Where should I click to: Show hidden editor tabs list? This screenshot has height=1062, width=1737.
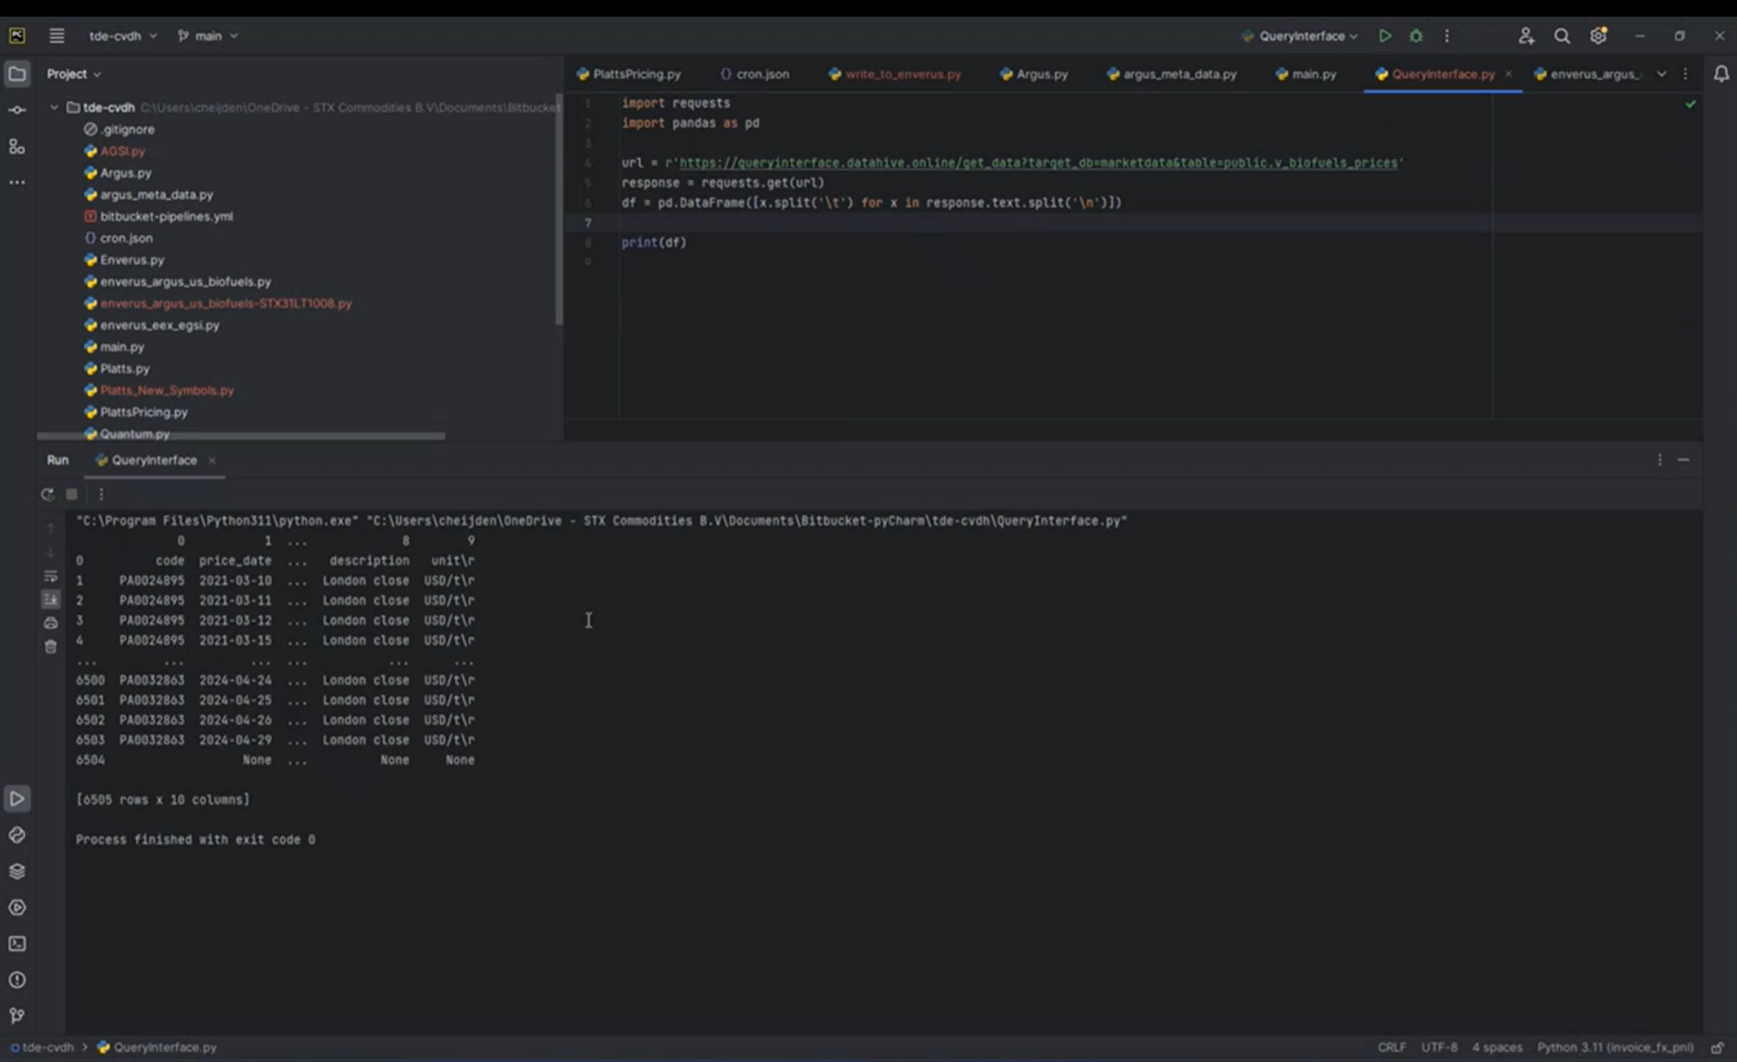(1662, 73)
